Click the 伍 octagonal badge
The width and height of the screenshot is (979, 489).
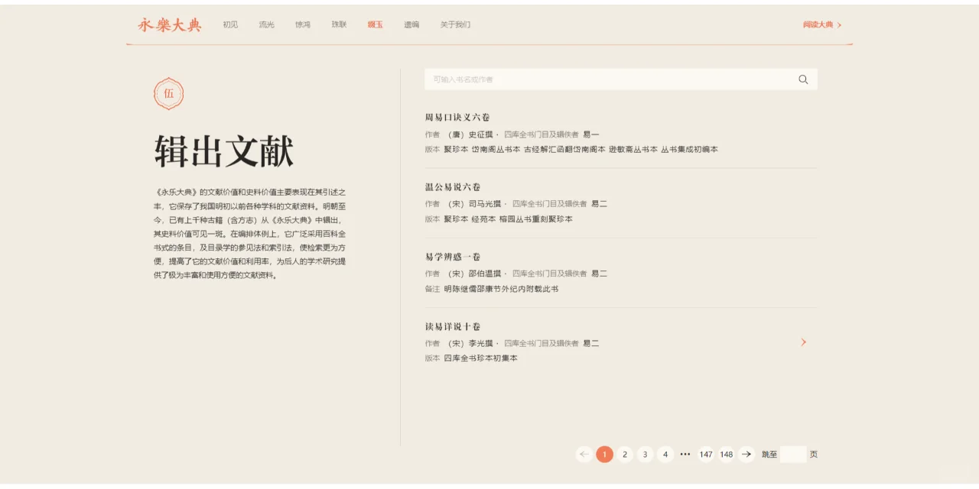click(168, 93)
